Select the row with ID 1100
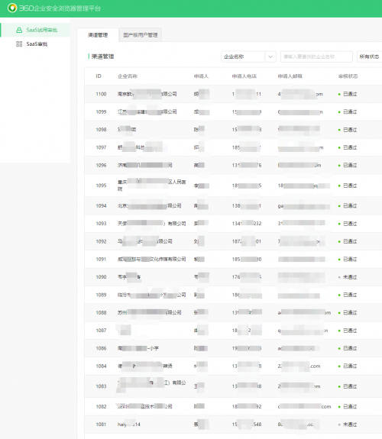Image resolution: width=382 pixels, height=439 pixels. pyautogui.click(x=233, y=94)
